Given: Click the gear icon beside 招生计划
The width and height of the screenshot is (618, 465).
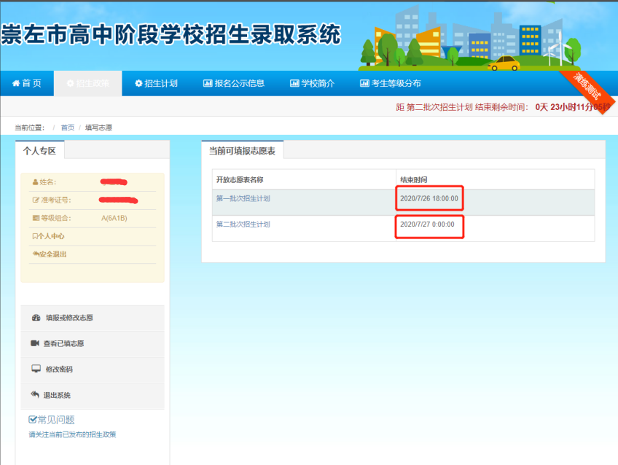Looking at the screenshot, I should tap(138, 84).
